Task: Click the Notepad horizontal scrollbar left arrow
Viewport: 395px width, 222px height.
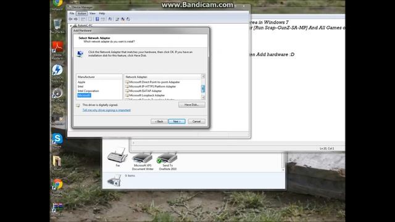Action: coord(133,143)
